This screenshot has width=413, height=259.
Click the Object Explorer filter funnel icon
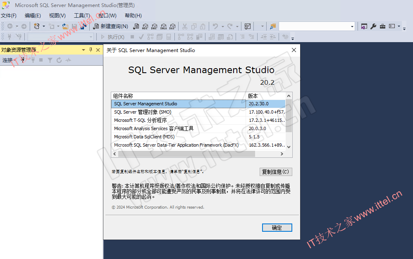point(50,60)
